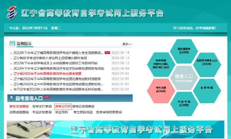
Task: Open notice about 学历审查和课程免考须知
Action: 59,68
